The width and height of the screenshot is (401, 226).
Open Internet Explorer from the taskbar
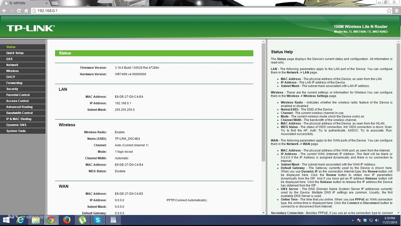[20, 220]
